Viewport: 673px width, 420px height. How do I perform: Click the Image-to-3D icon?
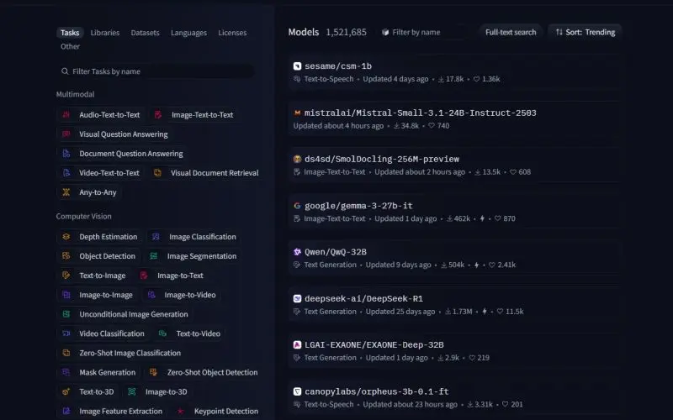(132, 391)
